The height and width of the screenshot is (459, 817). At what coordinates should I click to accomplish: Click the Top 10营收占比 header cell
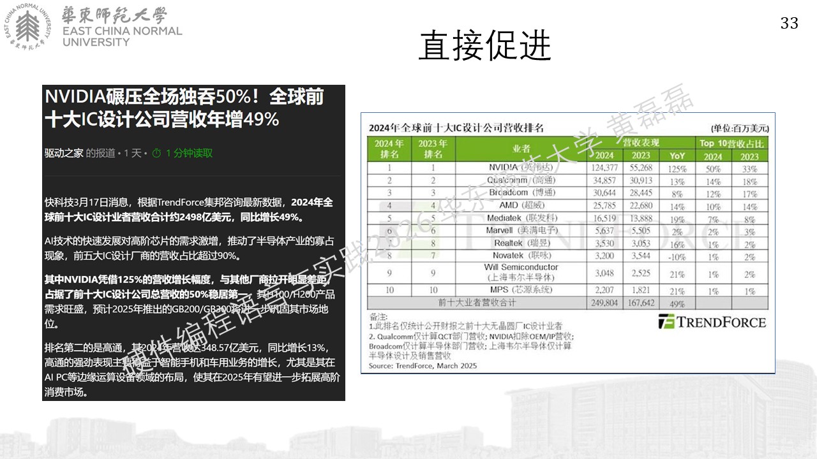tap(731, 143)
